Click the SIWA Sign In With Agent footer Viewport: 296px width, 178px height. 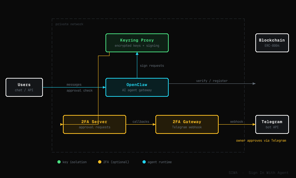pos(258,172)
